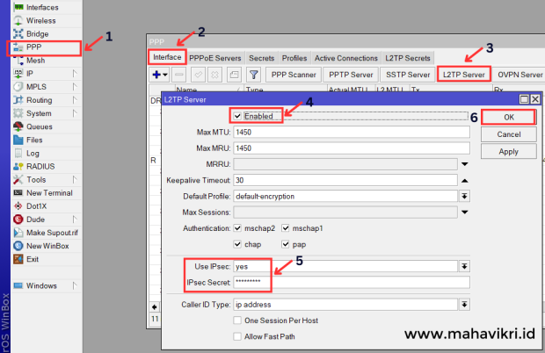Enable One Session Per Host
Viewport: 545px width, 353px height.
tap(238, 321)
